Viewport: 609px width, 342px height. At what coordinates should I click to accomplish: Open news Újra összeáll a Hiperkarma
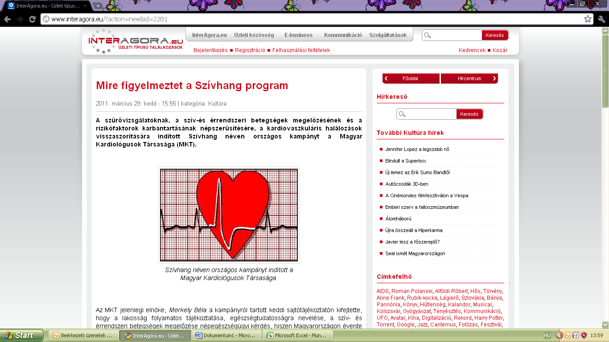(414, 230)
